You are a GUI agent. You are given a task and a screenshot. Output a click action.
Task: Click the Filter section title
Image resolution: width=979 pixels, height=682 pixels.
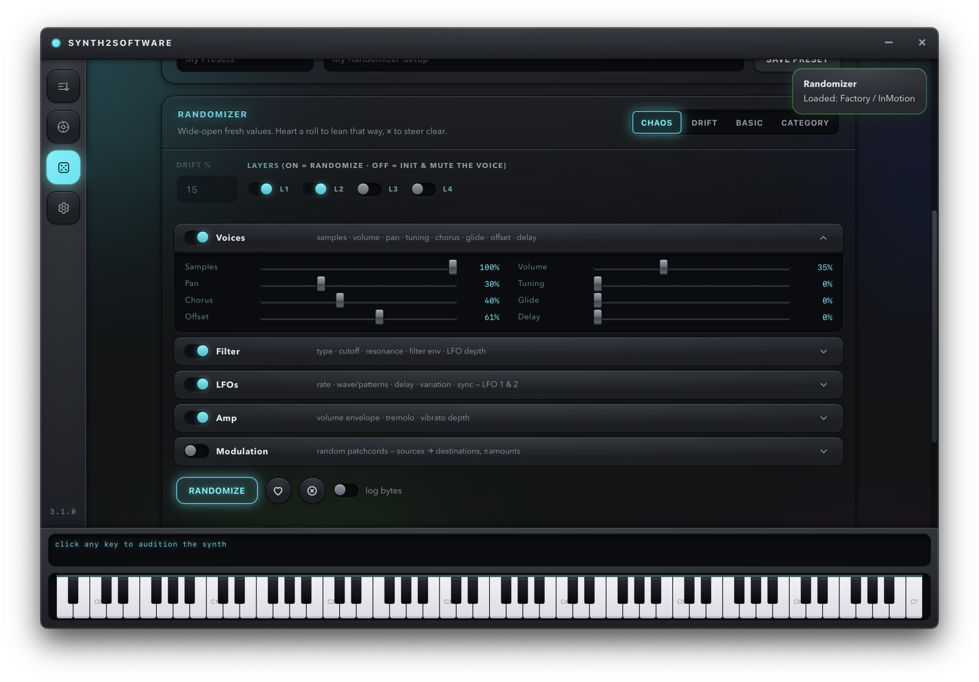tap(228, 352)
